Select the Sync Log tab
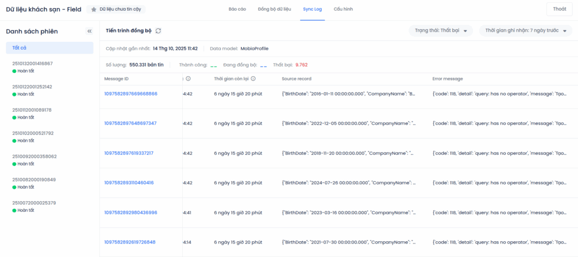Screen dimensions: 578x257 tap(312, 10)
